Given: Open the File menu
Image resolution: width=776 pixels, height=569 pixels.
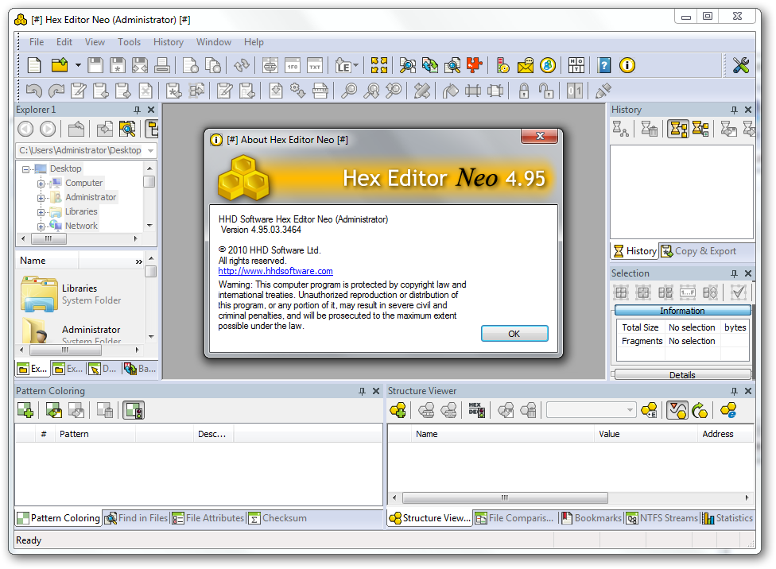Looking at the screenshot, I should tap(37, 42).
